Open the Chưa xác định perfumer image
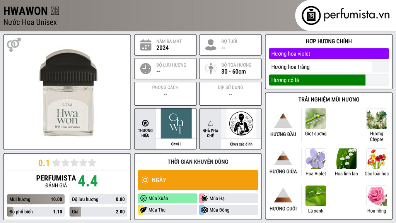The width and height of the screenshot is (396, 223). click(241, 124)
